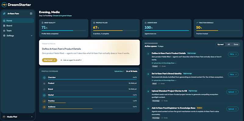Click the Brief Quality document icon

point(42,22)
